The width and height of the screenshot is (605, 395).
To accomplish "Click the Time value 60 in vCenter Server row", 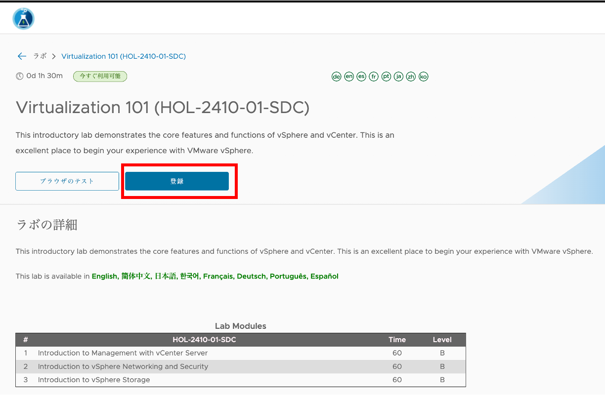I will 397,353.
